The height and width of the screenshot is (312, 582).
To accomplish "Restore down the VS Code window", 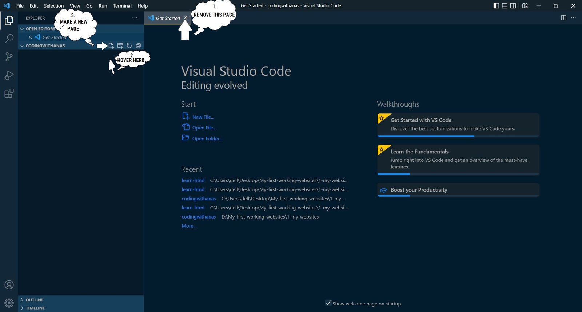I will [x=556, y=6].
